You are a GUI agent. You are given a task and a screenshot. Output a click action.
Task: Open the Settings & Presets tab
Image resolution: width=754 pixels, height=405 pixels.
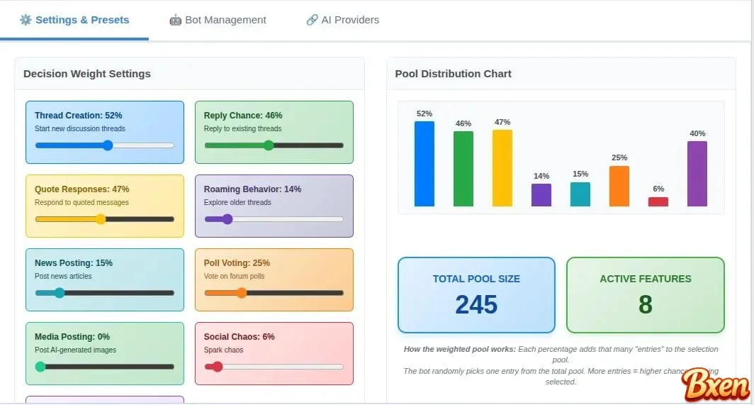pos(74,20)
